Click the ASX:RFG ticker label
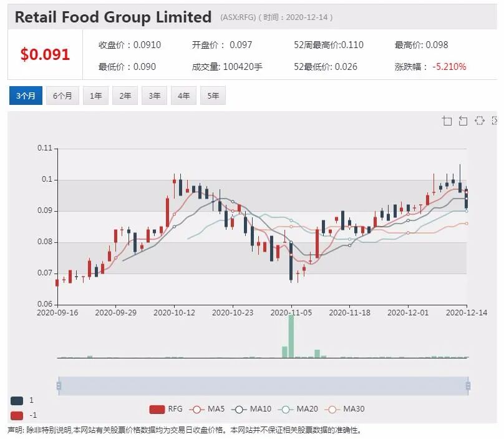This screenshot has width=504, height=439. 238,17
